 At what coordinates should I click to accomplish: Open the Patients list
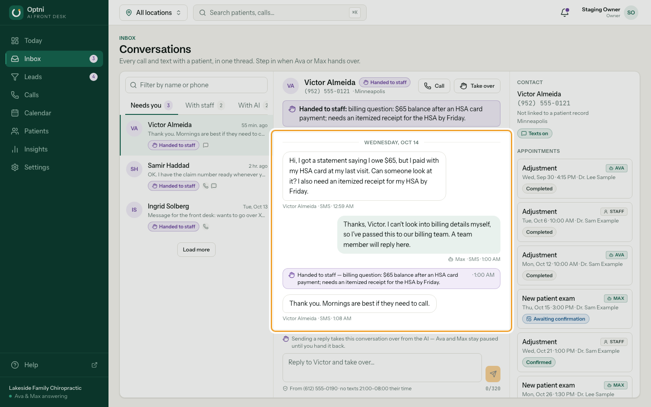tap(54, 131)
